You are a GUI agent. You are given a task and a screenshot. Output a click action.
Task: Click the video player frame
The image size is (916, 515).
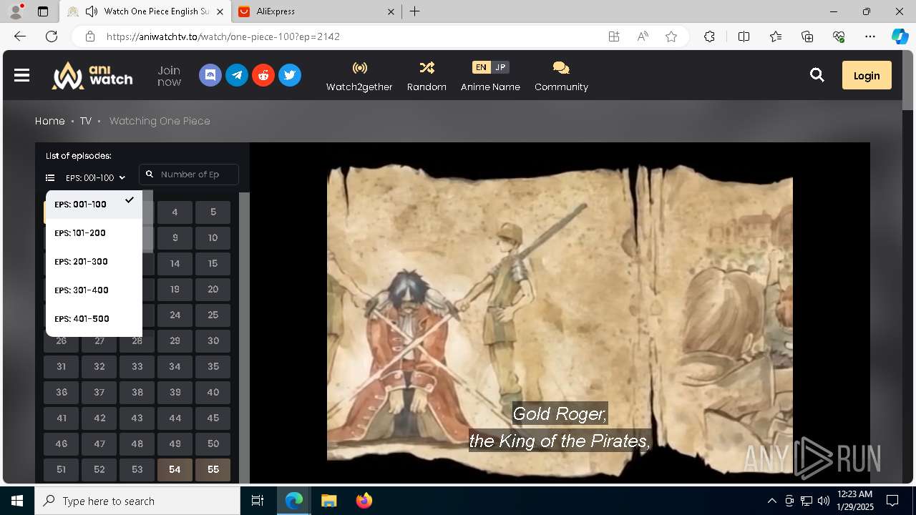(x=560, y=313)
